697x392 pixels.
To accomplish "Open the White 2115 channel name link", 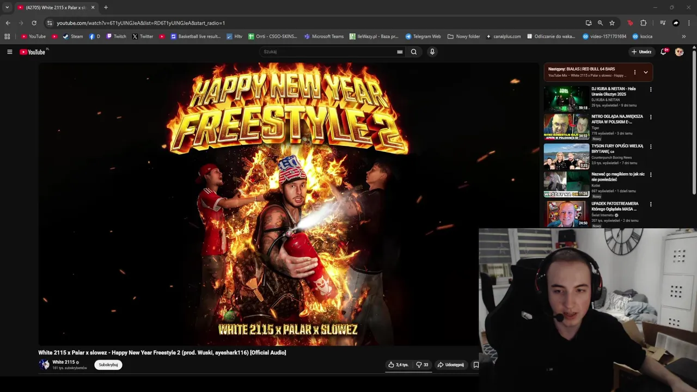I will tap(63, 362).
